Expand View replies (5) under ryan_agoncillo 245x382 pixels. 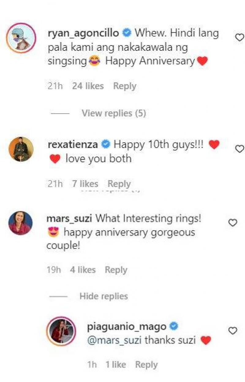[x=114, y=113]
